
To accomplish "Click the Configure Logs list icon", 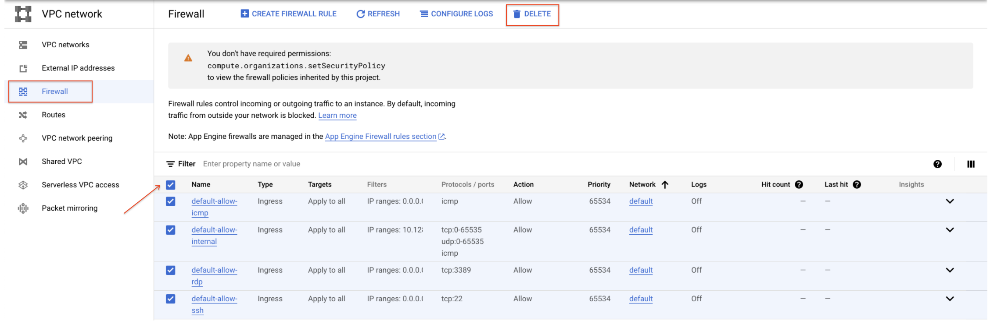I will (x=424, y=14).
